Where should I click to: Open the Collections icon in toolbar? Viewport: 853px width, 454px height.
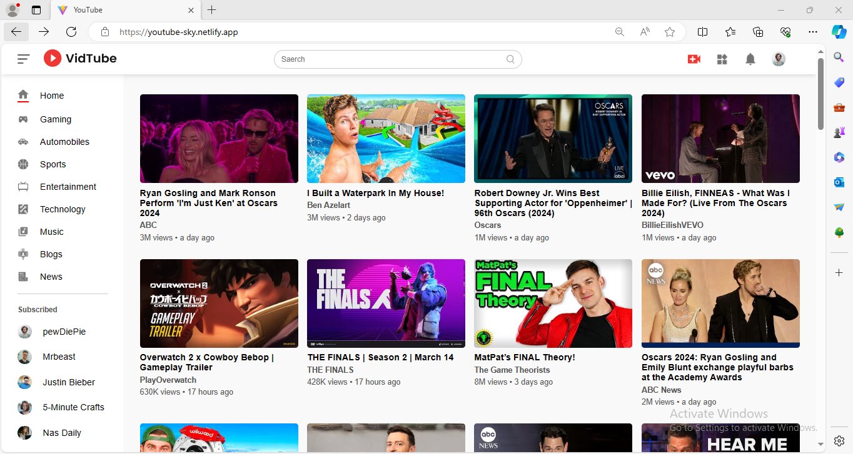click(x=758, y=32)
